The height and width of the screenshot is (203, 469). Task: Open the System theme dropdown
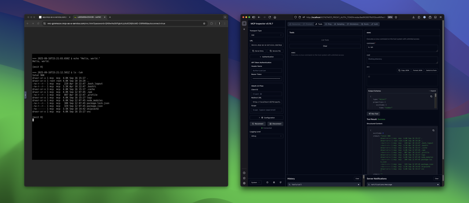tap(255, 182)
